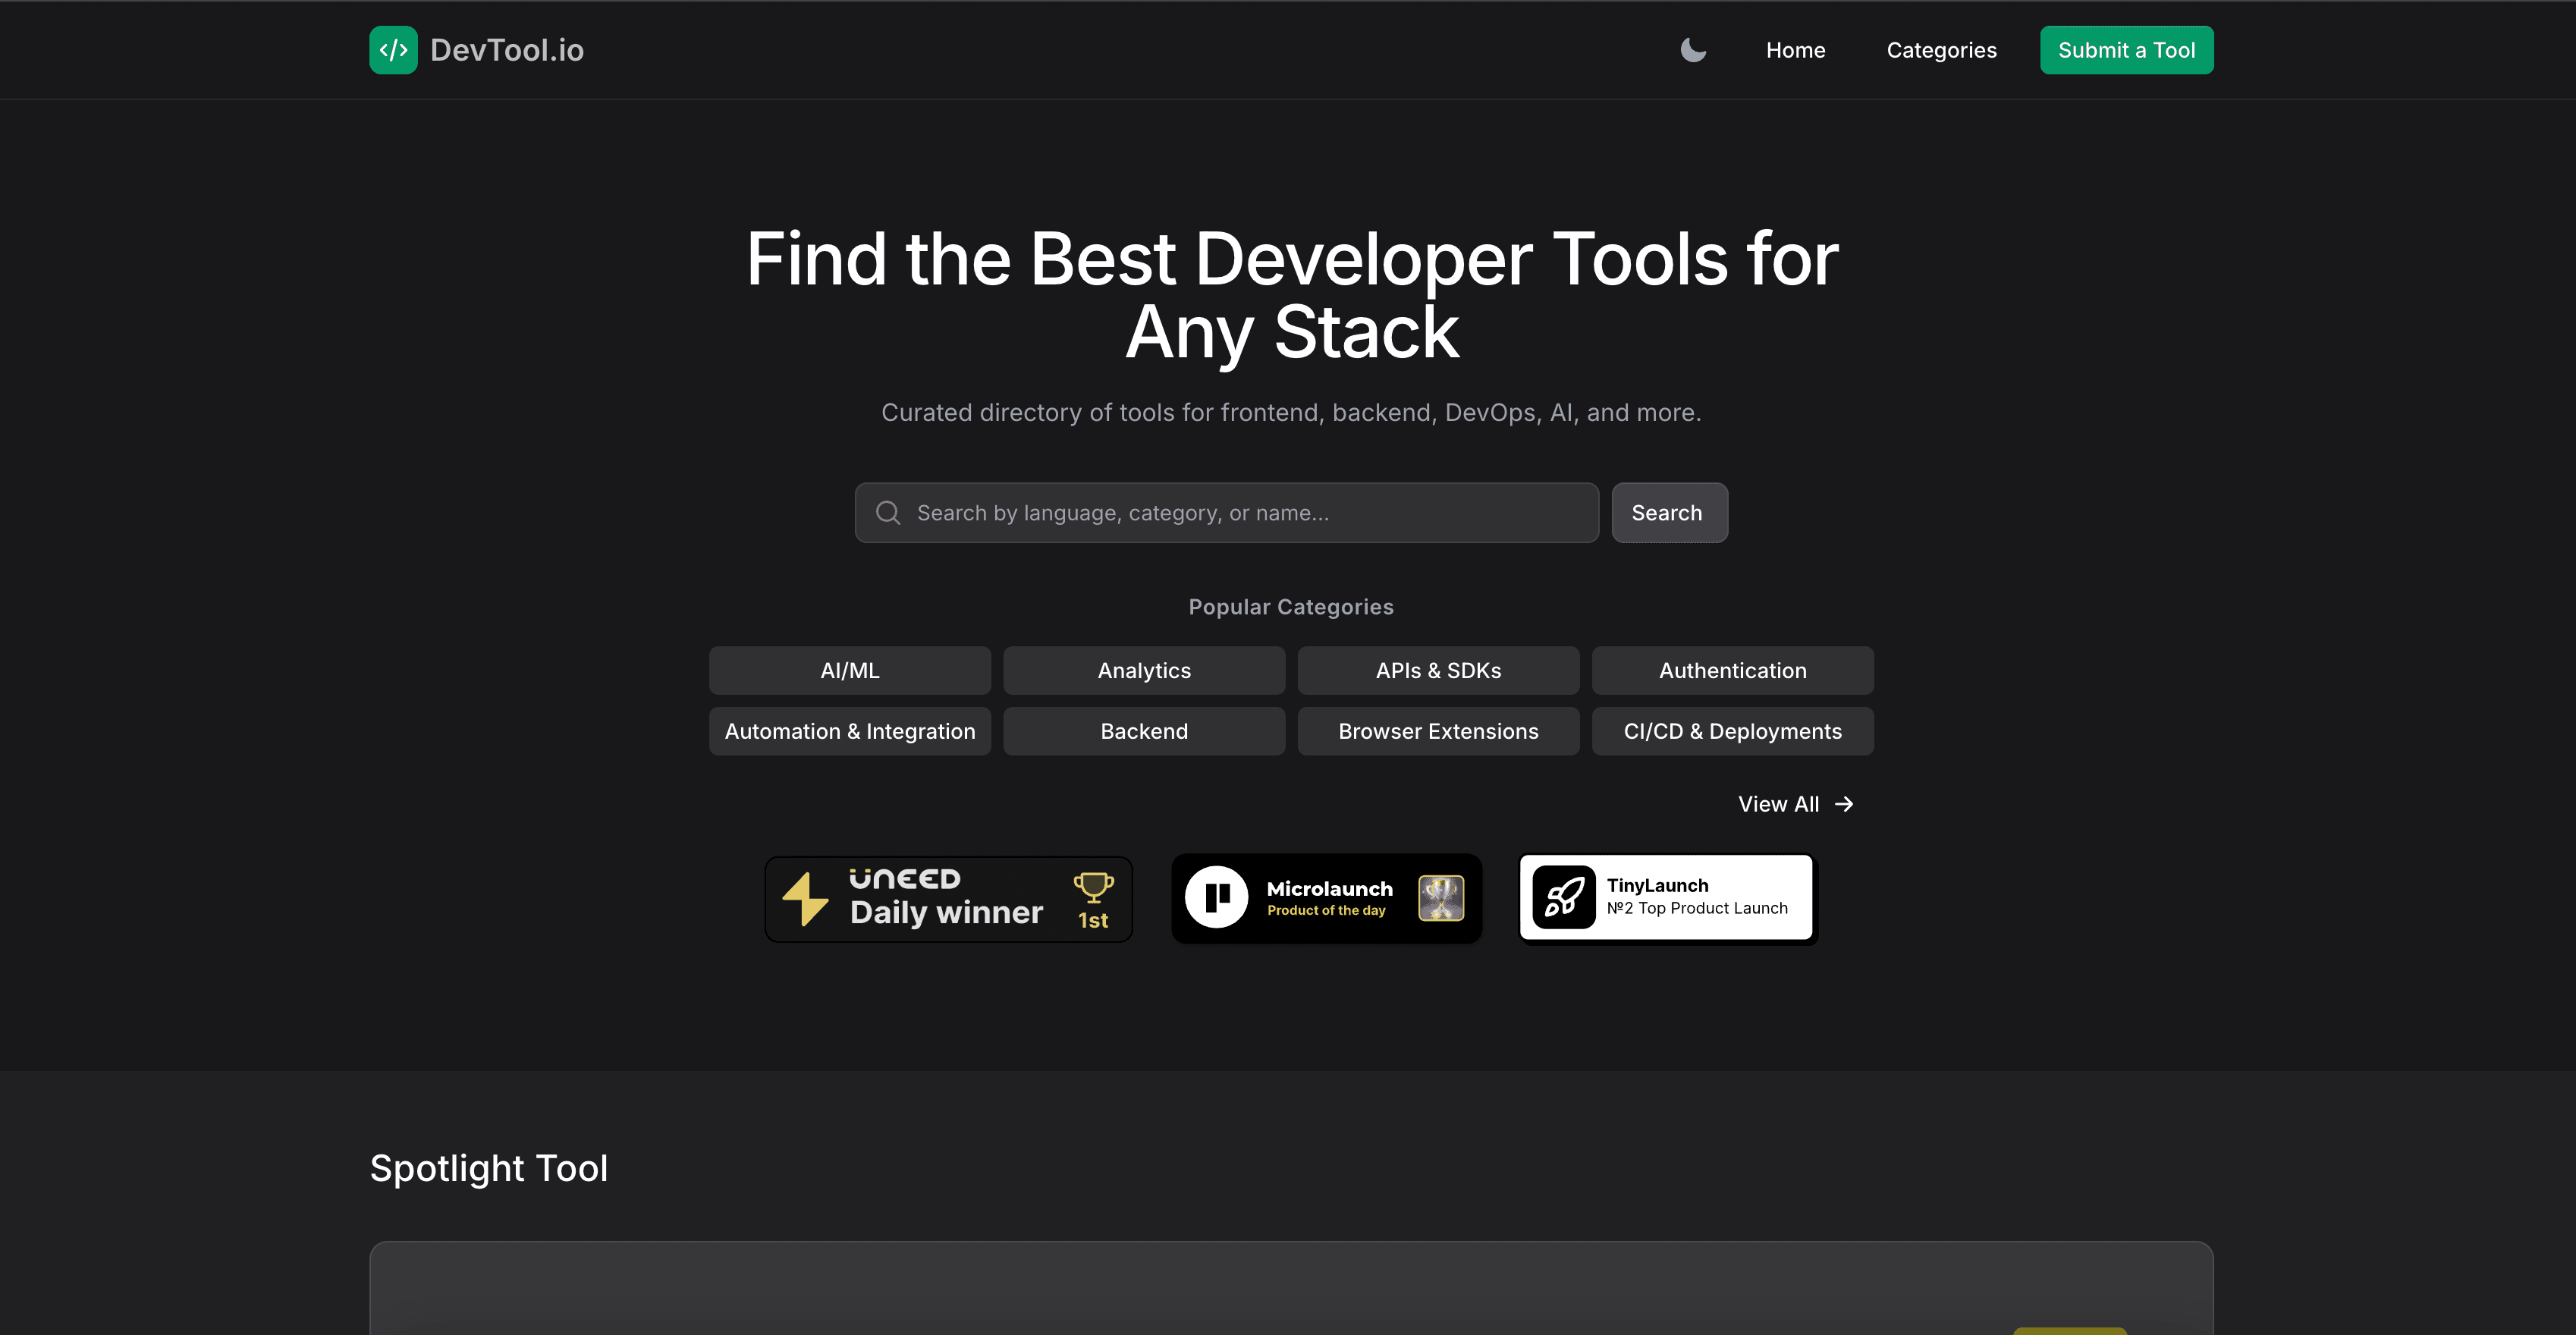
Task: Open Browser Extensions category
Action: (x=1438, y=731)
